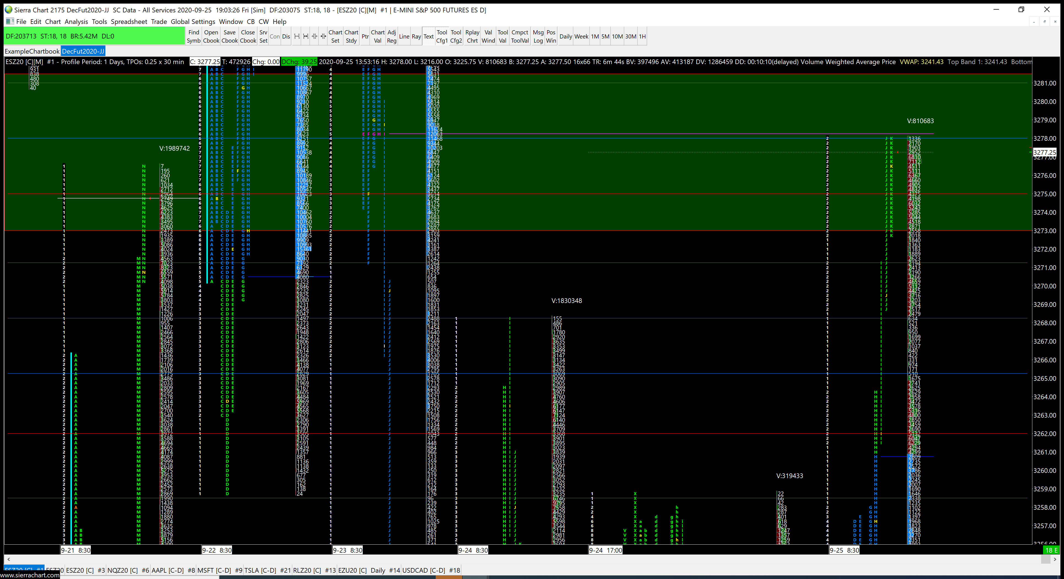1064x579 pixels.
Task: Toggle the Chart Val tool
Action: [378, 36]
